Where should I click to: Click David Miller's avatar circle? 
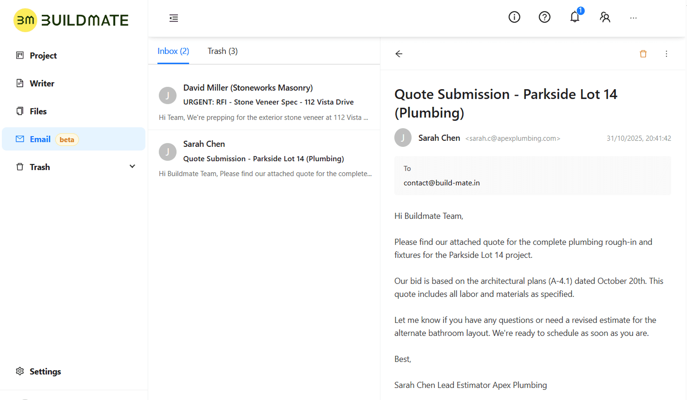click(x=168, y=95)
